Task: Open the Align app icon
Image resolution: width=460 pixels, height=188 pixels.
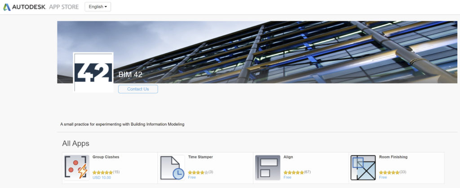Action: (268, 167)
